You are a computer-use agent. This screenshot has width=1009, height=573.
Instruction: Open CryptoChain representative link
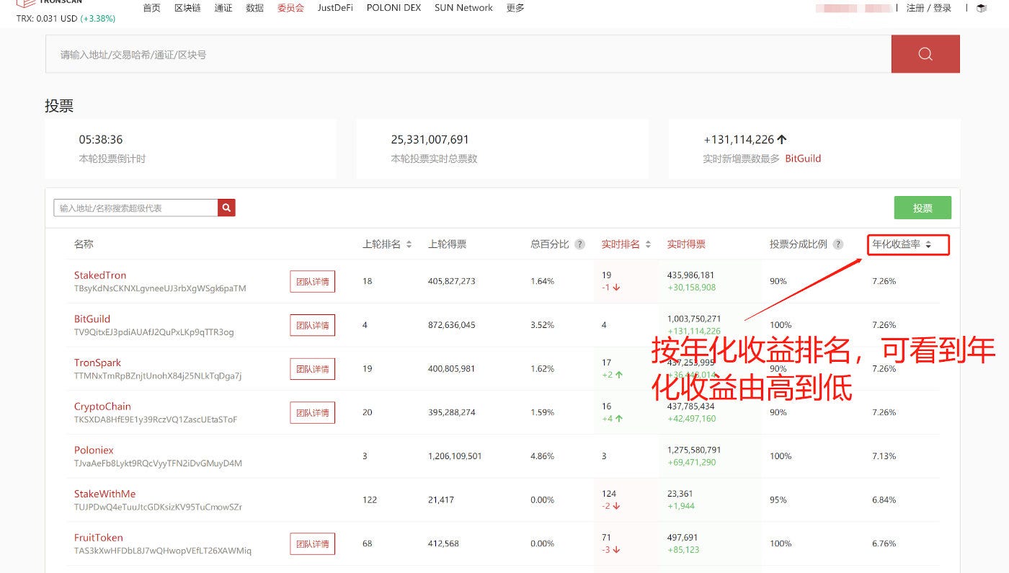(102, 407)
